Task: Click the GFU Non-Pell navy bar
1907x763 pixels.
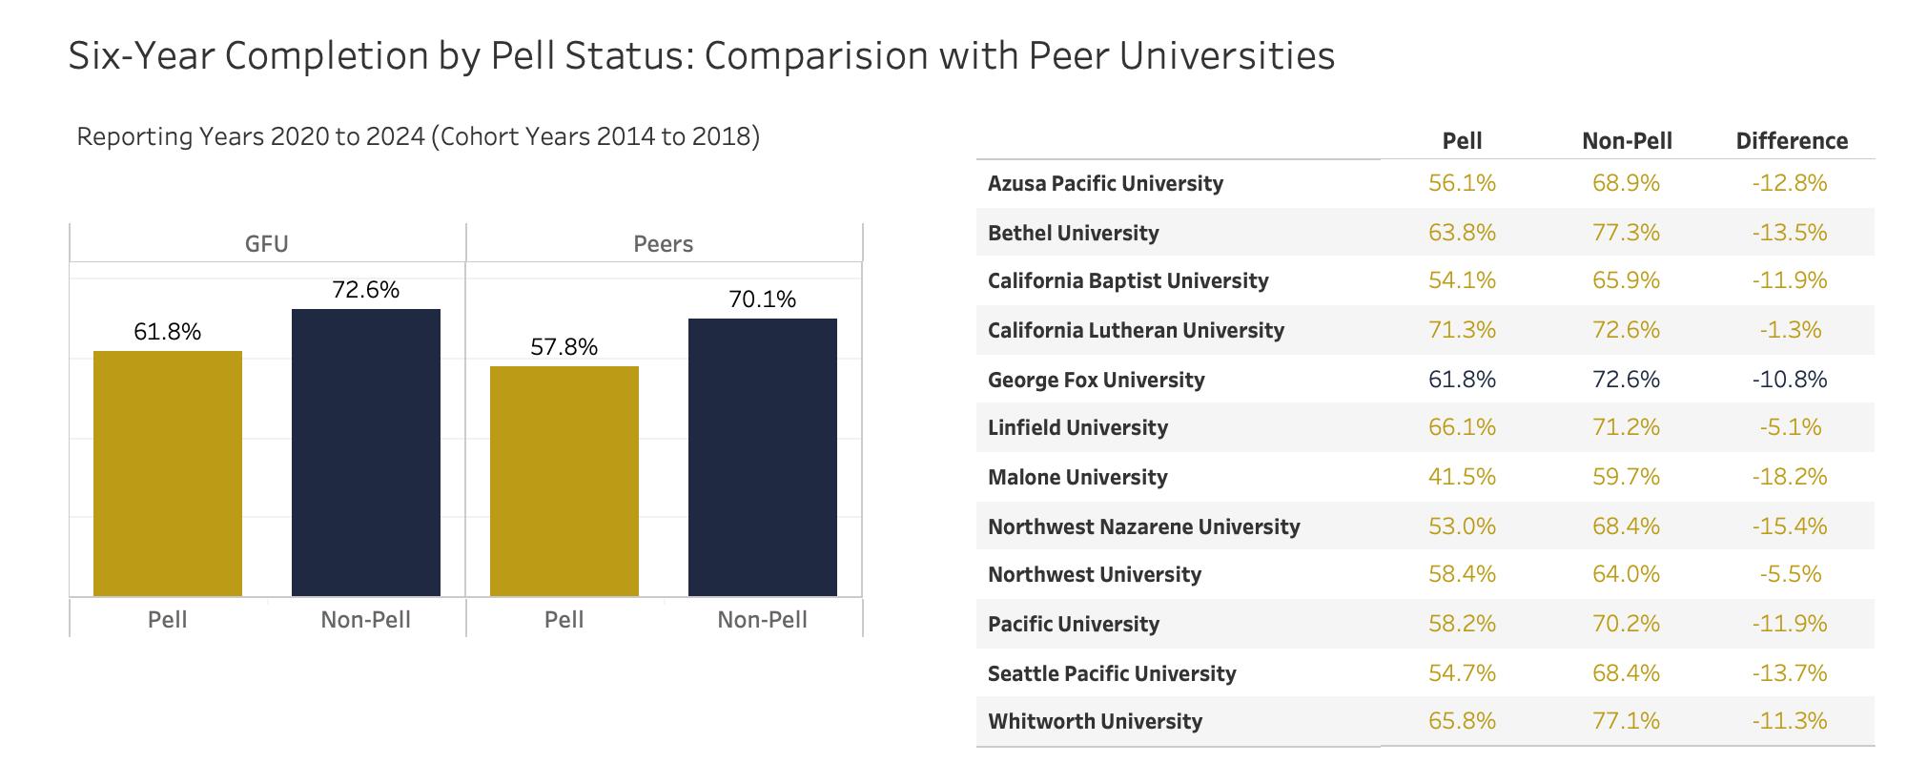Action: 366,452
